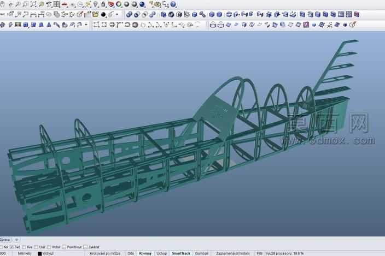Click the binoculars-like zoom selected icon
385x256 pixels.
(41, 4)
